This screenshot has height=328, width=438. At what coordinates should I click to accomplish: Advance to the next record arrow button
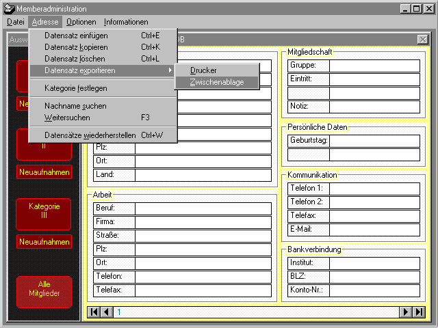pyautogui.click(x=405, y=312)
